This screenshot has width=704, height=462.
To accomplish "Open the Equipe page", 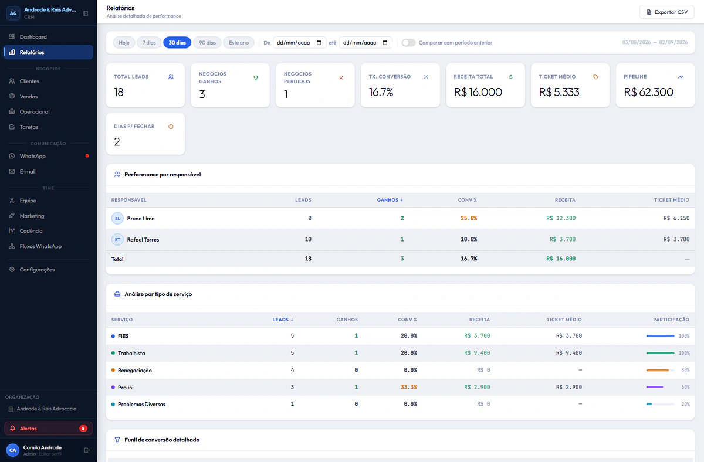I will click(x=48, y=201).
